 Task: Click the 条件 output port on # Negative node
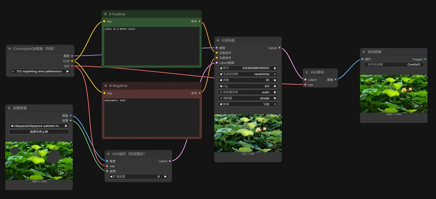[x=200, y=93]
